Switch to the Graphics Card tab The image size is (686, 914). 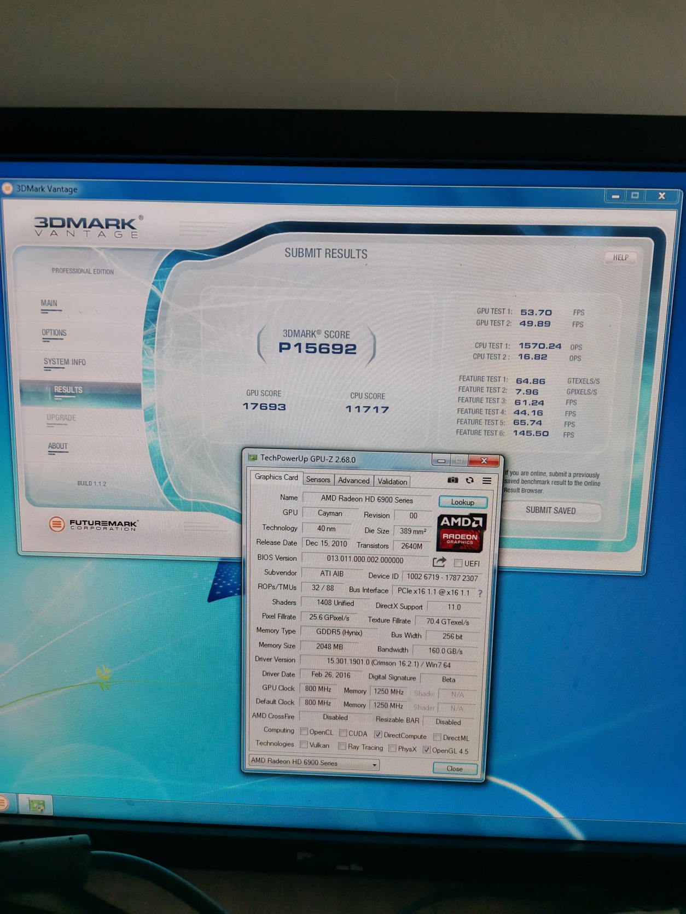click(x=276, y=477)
